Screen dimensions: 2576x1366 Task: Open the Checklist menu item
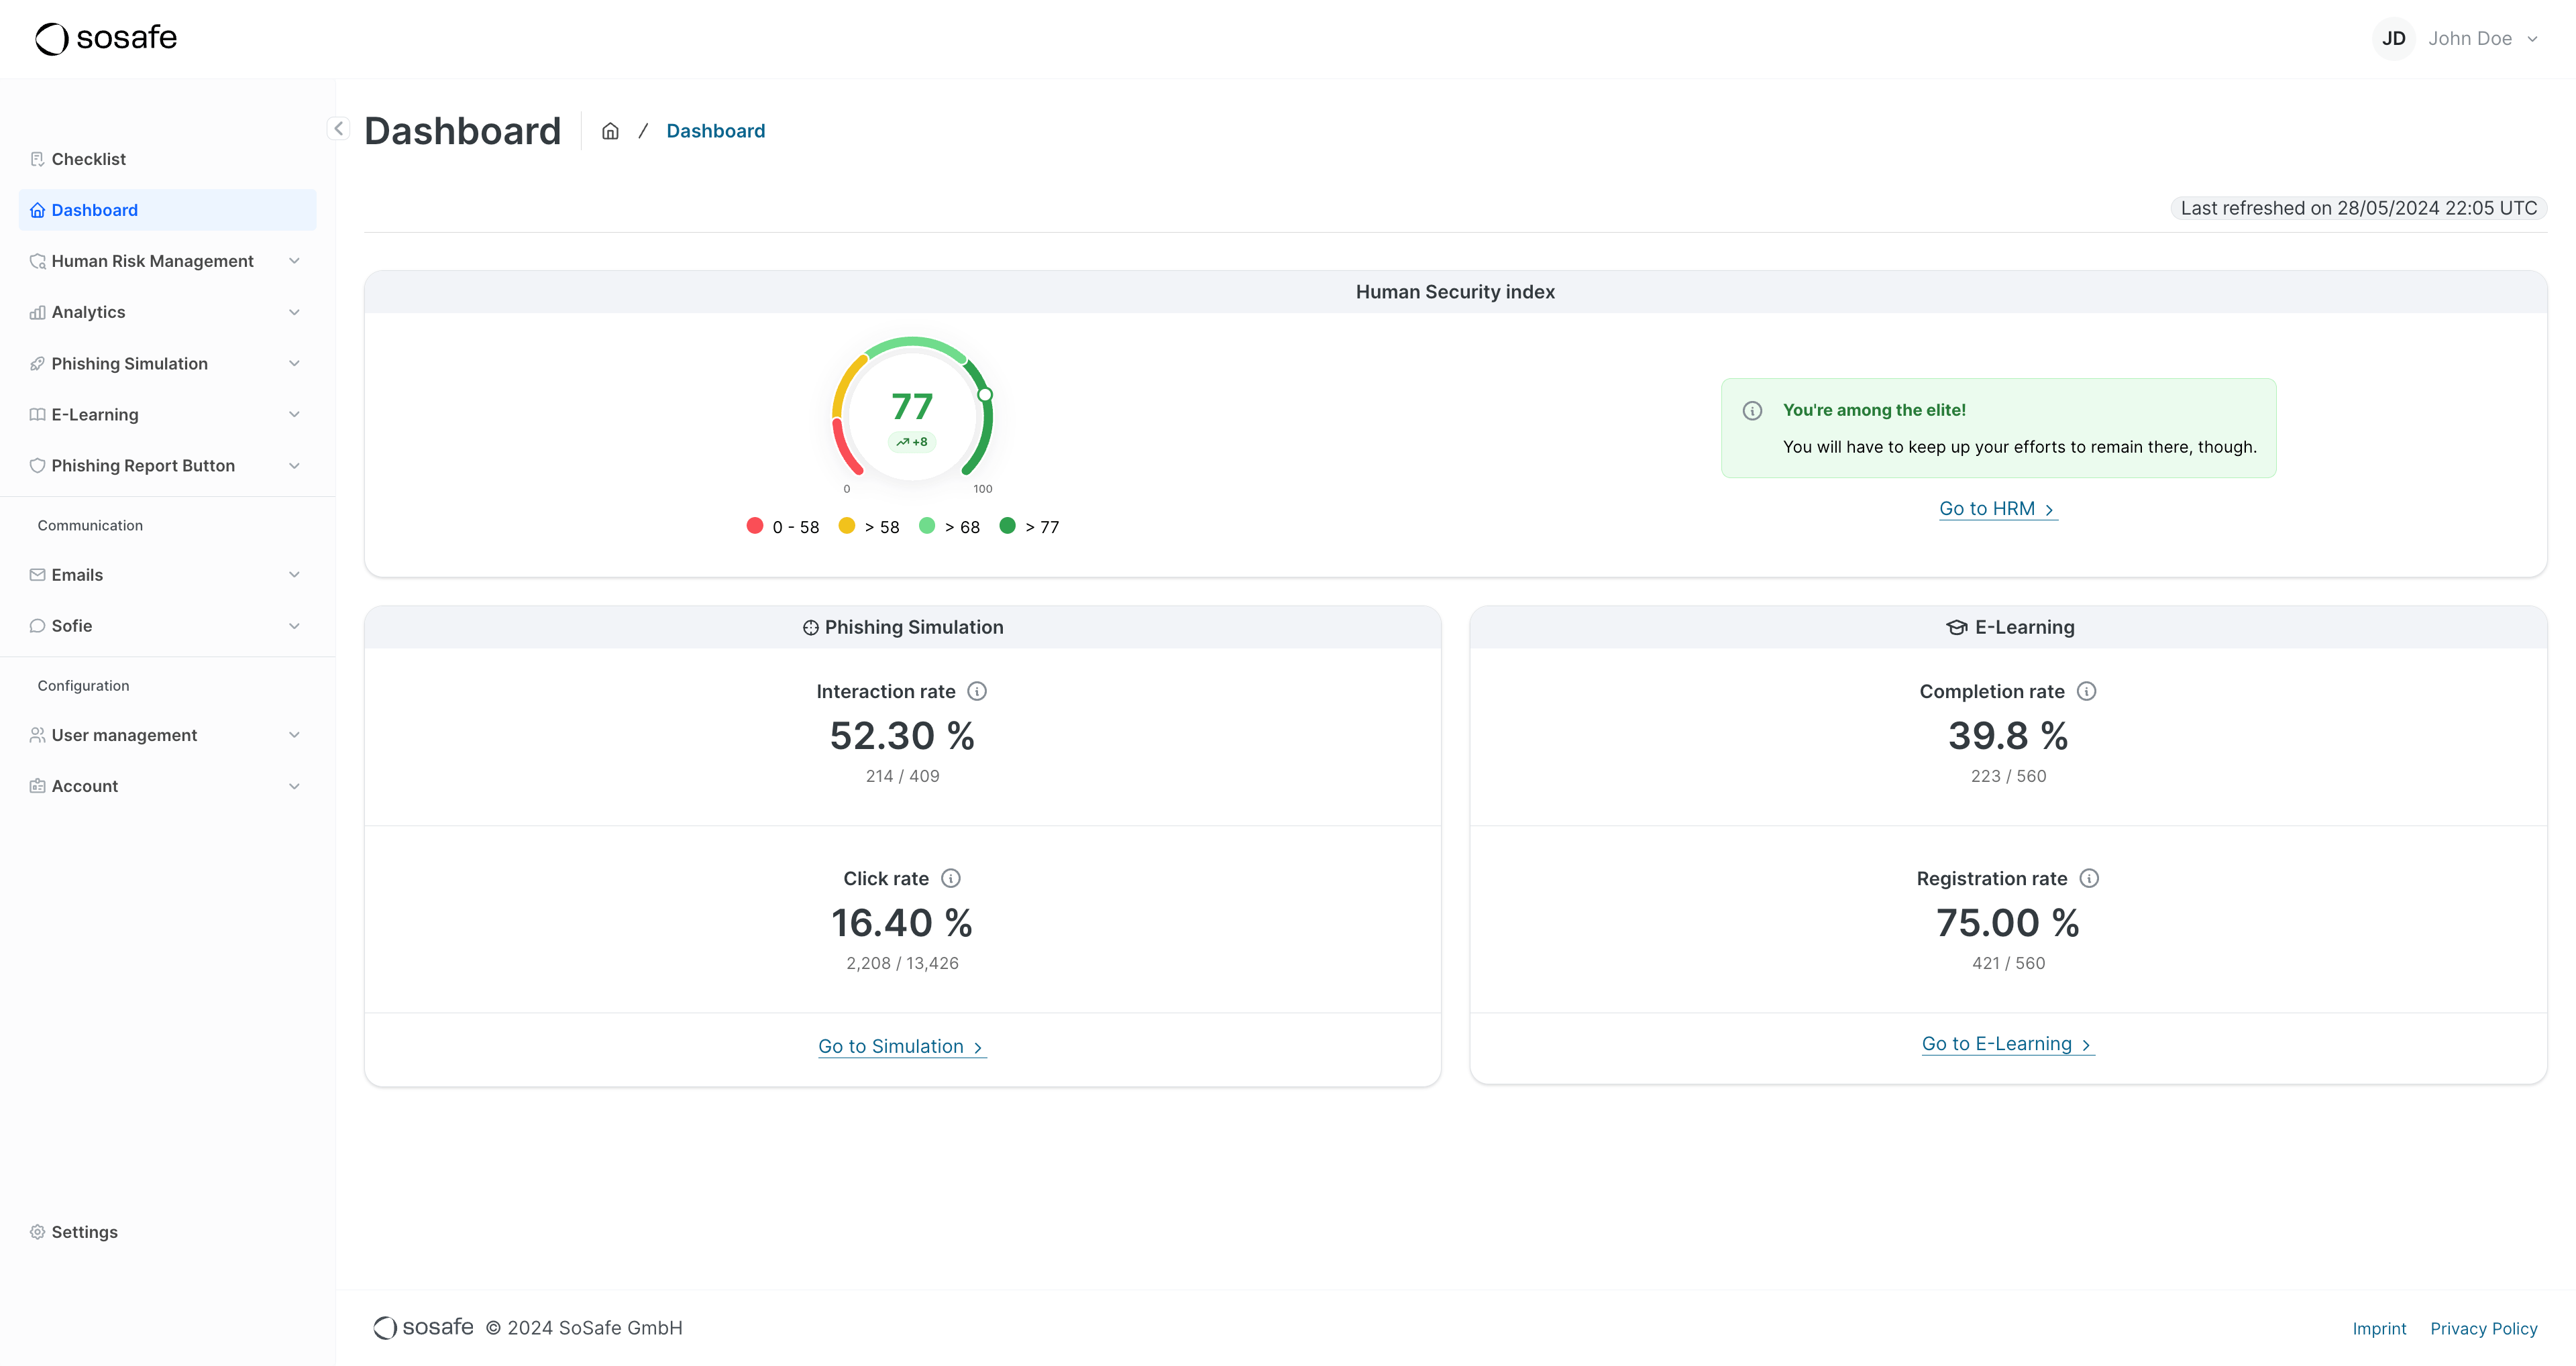coord(88,159)
